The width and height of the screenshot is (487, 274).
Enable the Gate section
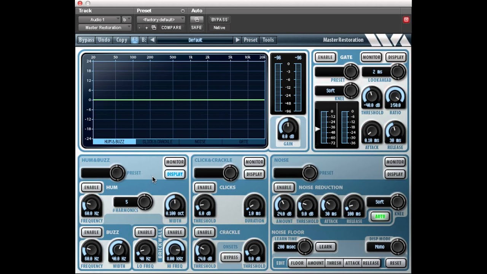(325, 57)
